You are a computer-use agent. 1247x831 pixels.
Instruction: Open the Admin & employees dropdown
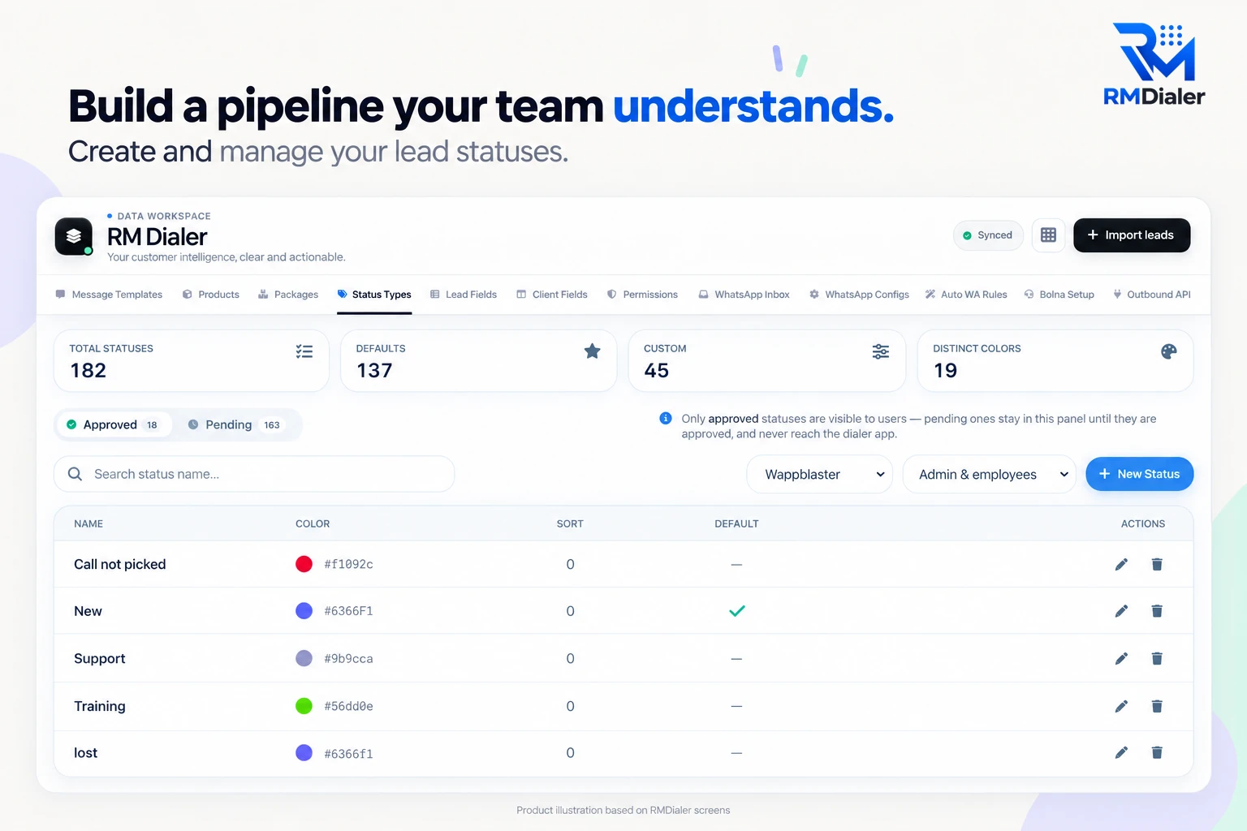tap(990, 474)
